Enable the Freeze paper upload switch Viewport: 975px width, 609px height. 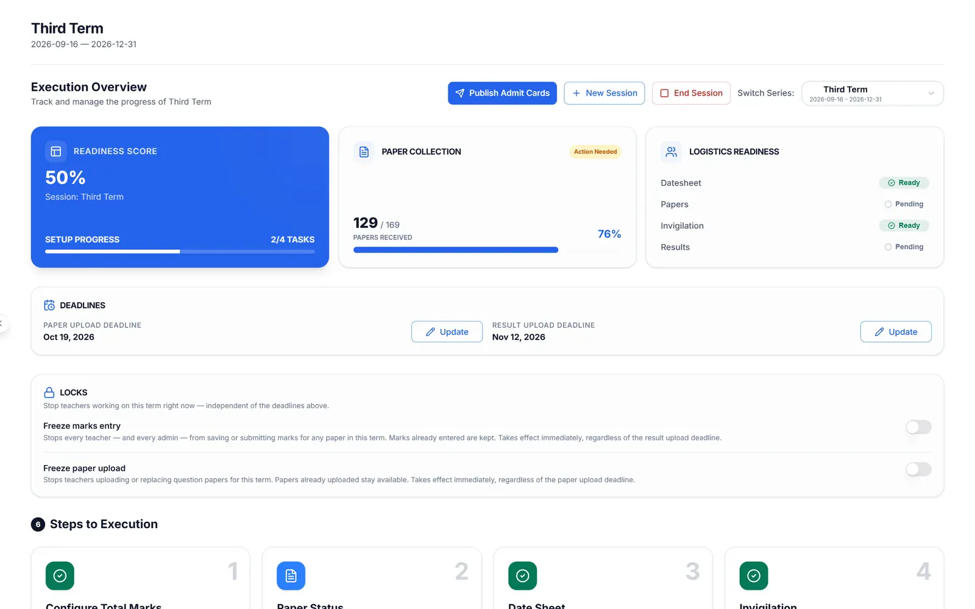(918, 469)
